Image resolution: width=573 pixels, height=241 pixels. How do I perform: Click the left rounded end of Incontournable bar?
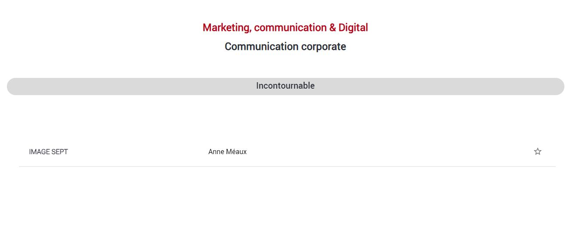[x=13, y=87]
